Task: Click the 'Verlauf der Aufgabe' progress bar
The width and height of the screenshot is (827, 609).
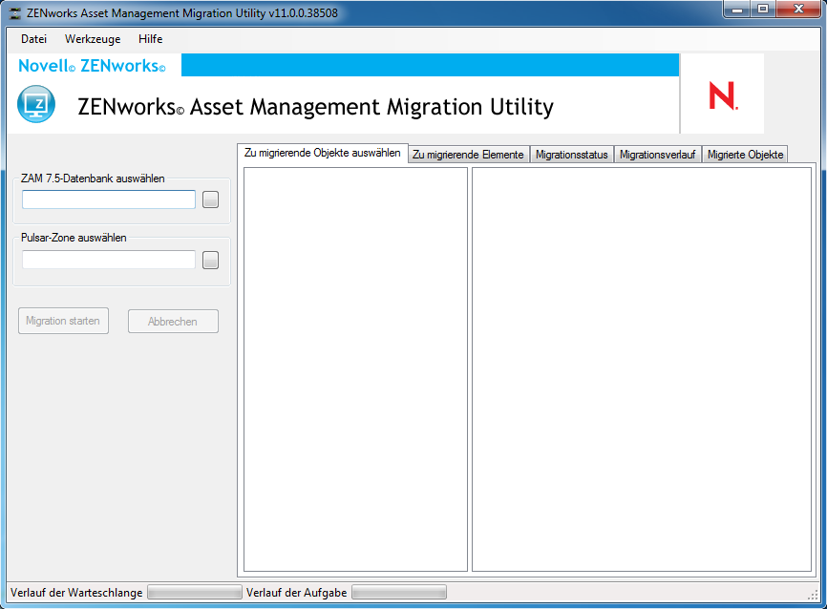Action: (x=399, y=593)
